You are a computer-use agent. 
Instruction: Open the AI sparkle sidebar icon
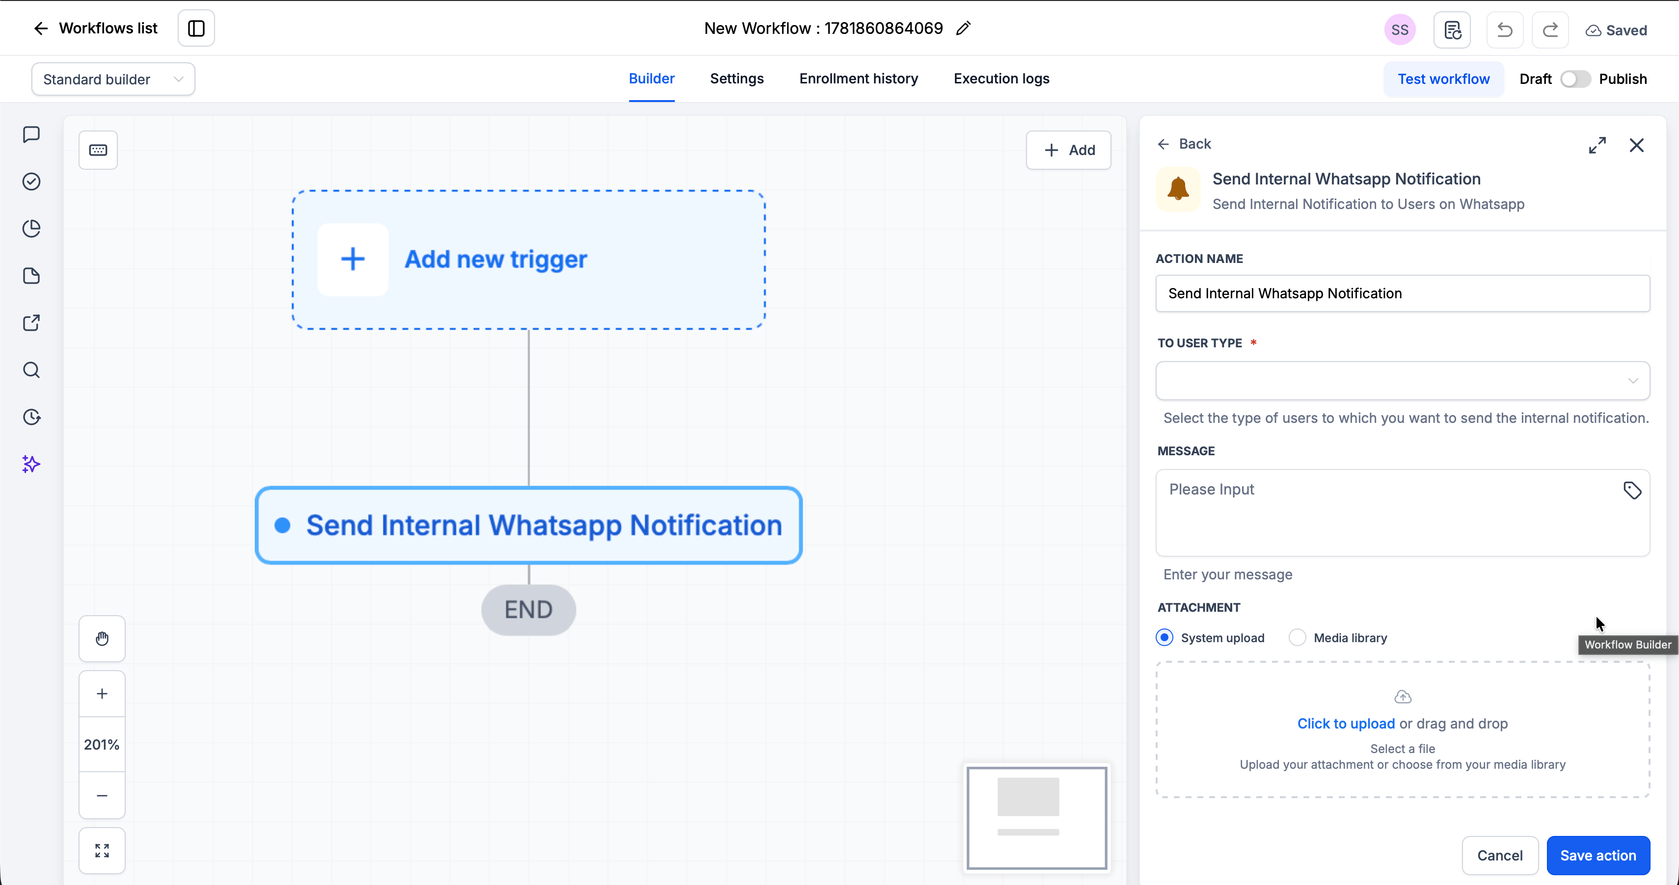tap(31, 464)
